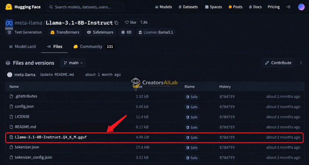Click the Safe badge for tokenizer.json
This screenshot has width=309, height=165.
[192, 148]
